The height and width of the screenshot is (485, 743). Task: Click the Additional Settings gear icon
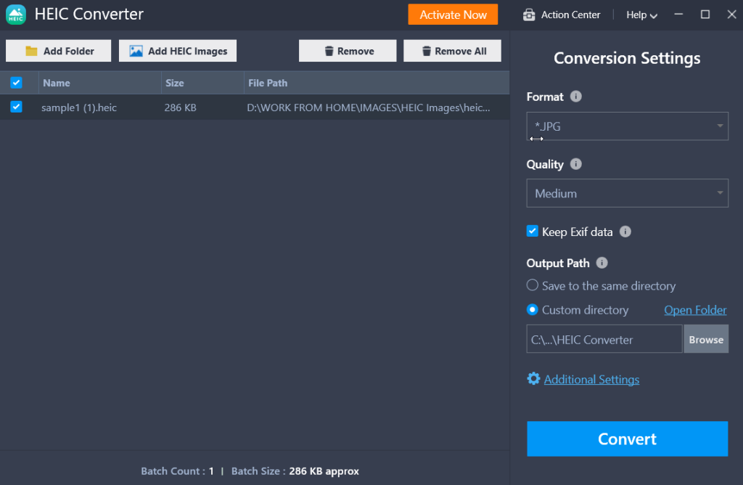(533, 379)
